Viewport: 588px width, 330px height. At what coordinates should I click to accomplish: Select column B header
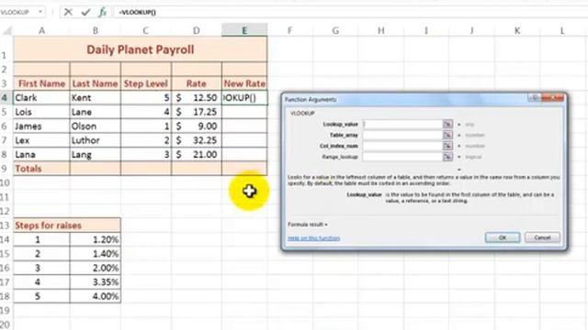click(96, 30)
